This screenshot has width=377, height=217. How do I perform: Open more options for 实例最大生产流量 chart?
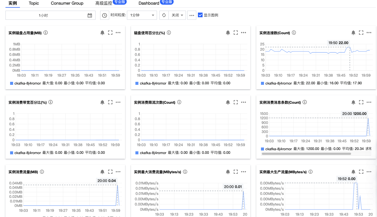[369, 172]
